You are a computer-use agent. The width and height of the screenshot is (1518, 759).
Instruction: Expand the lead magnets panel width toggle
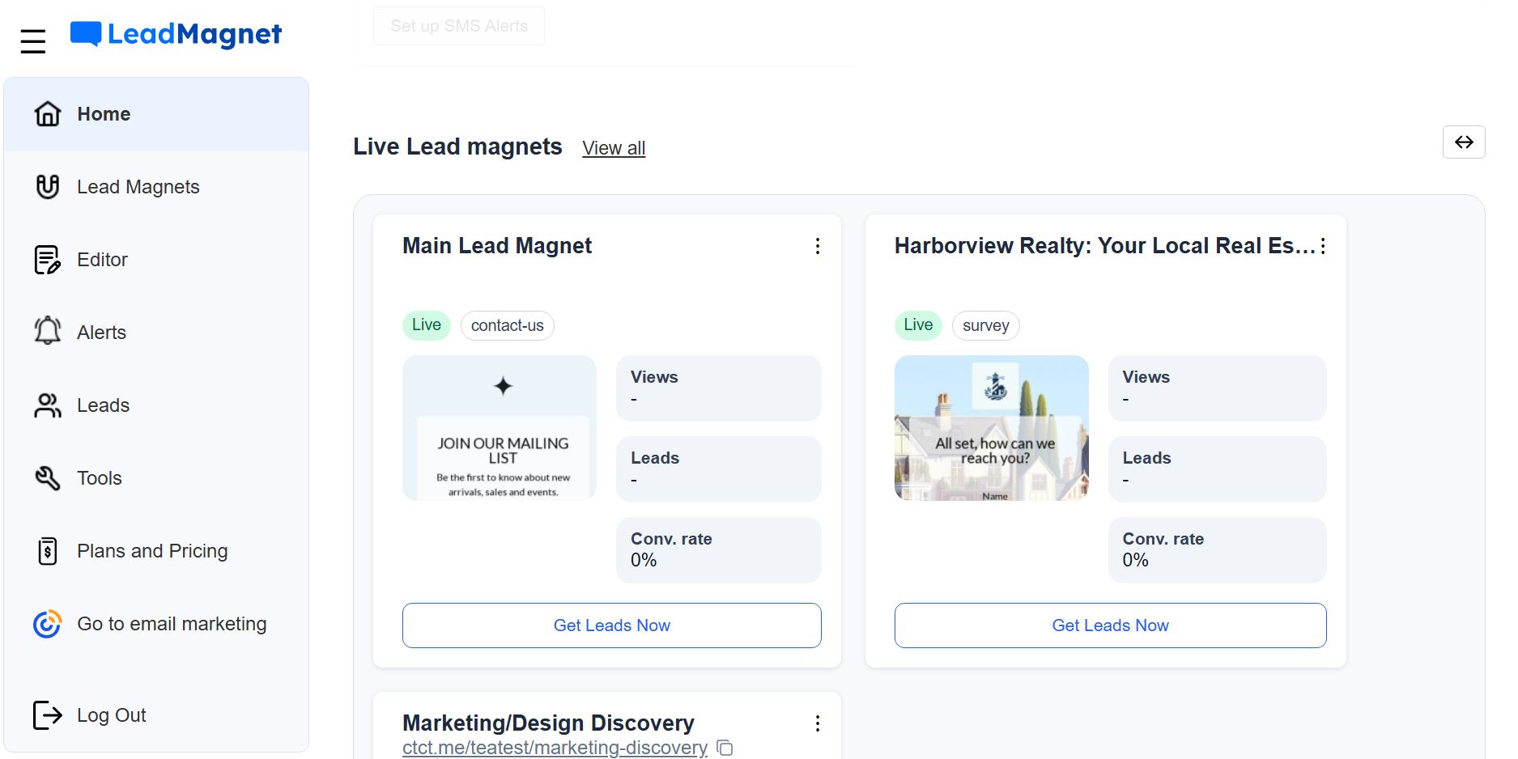tap(1464, 142)
